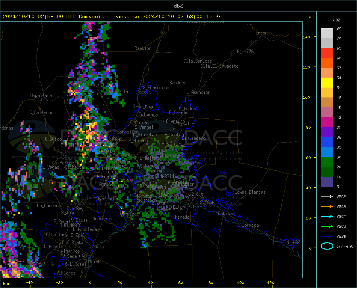Click the cyan VBCT arrow icon
The image size is (357, 288).
point(327,216)
